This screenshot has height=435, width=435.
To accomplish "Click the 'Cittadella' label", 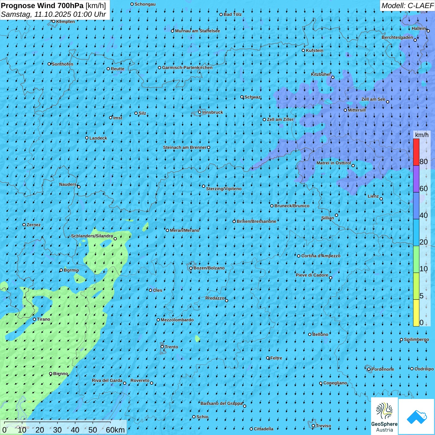I will coord(263,429).
